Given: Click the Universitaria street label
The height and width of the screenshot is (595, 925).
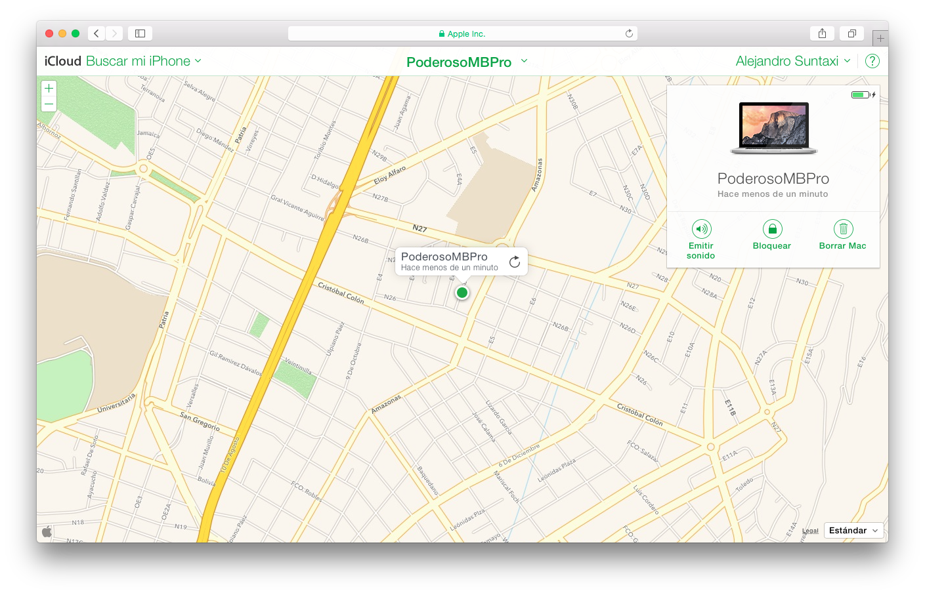Looking at the screenshot, I should (x=116, y=403).
